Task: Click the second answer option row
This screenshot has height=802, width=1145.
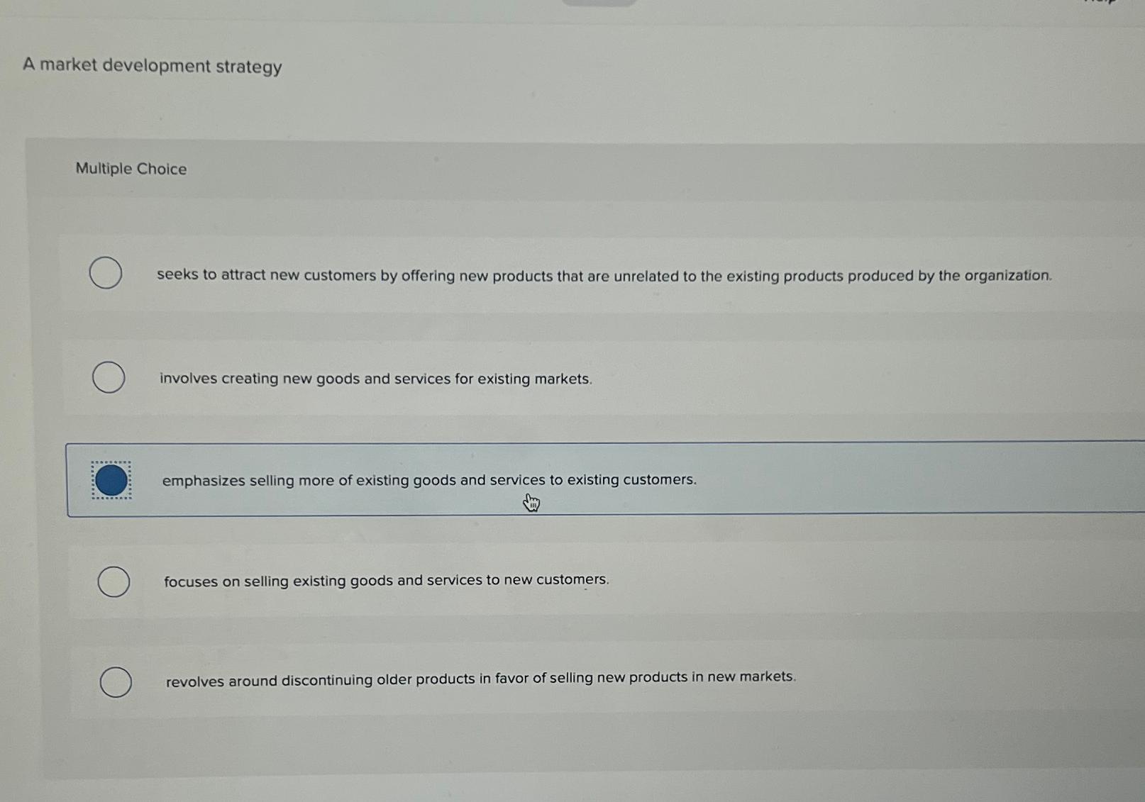Action: (x=568, y=377)
